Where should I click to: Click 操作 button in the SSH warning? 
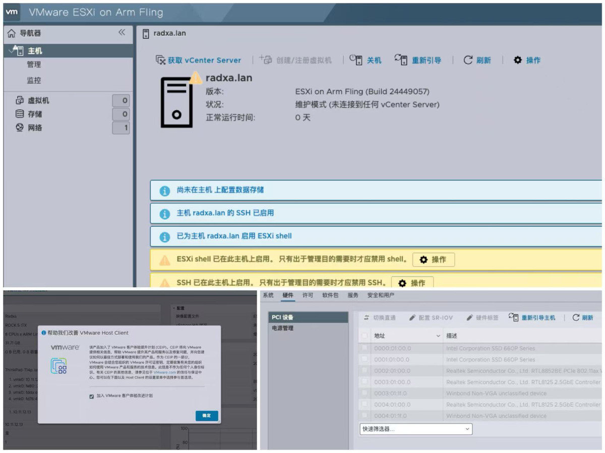[x=412, y=283]
